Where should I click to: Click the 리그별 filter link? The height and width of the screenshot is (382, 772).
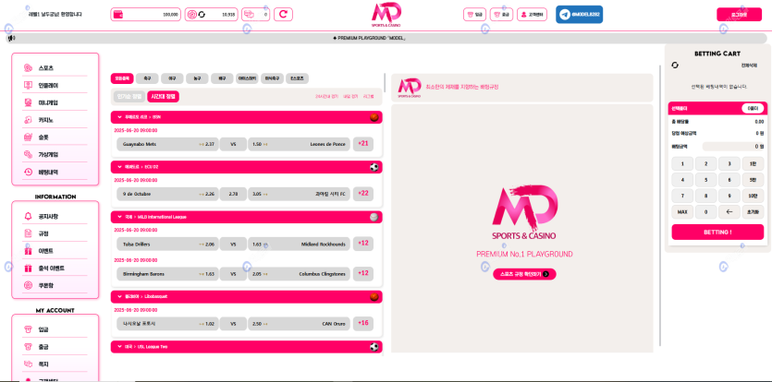368,97
